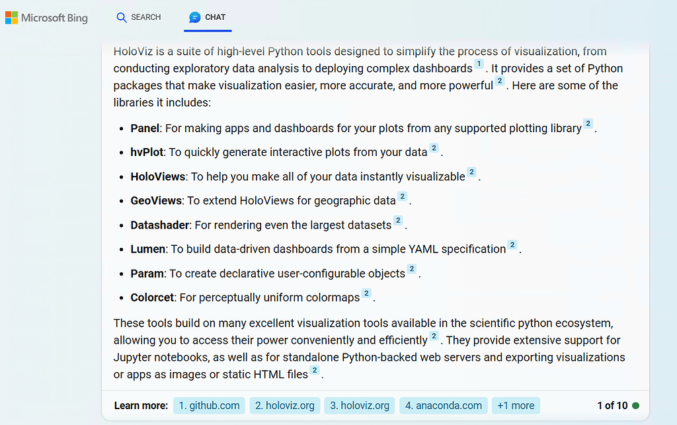This screenshot has width=677, height=425.
Task: Click the Microsoft Bing logo
Action: [x=46, y=17]
